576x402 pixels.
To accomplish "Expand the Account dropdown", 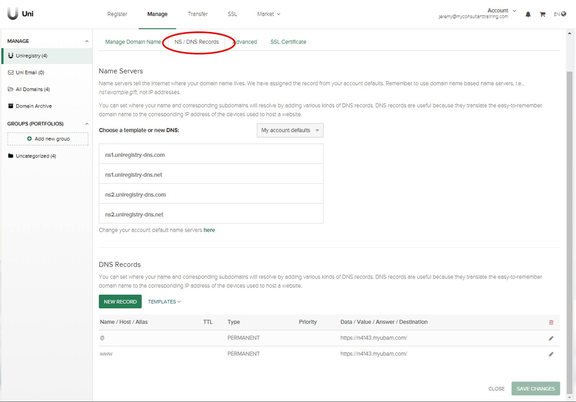I will pyautogui.click(x=502, y=11).
